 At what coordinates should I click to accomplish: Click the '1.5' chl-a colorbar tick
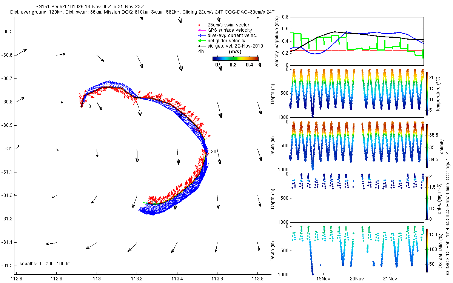point(433,187)
